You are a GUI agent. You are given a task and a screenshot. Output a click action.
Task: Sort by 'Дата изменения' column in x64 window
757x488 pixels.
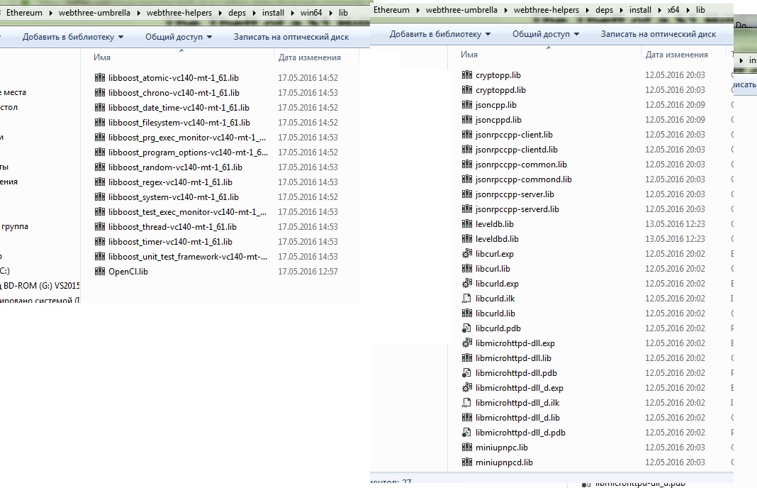click(677, 54)
